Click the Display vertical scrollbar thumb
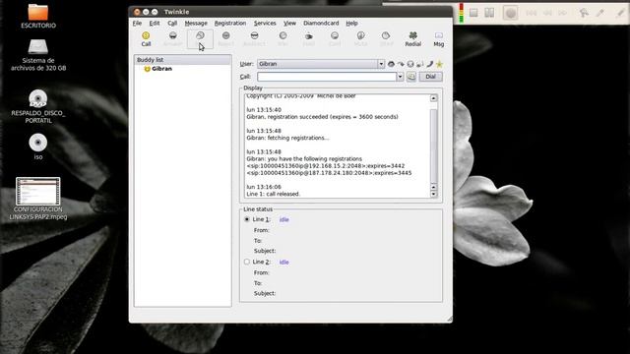This screenshot has width=630, height=354. (433, 146)
